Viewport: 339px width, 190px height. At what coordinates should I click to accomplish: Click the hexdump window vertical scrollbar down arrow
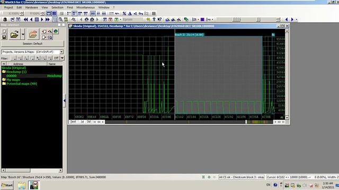coord(287,118)
